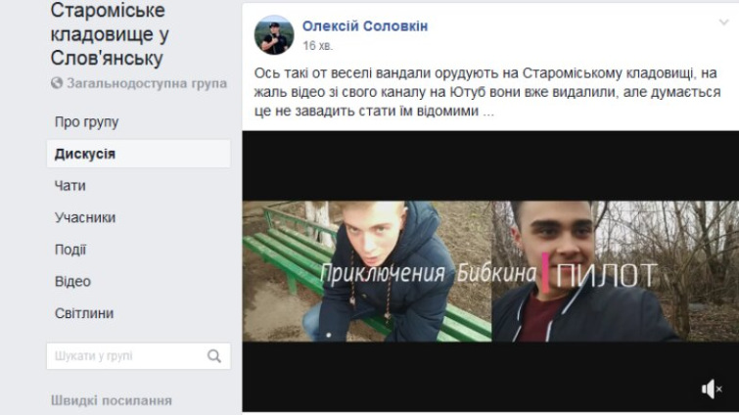
Task: Expand the post options chevron
Action: pos(723,23)
